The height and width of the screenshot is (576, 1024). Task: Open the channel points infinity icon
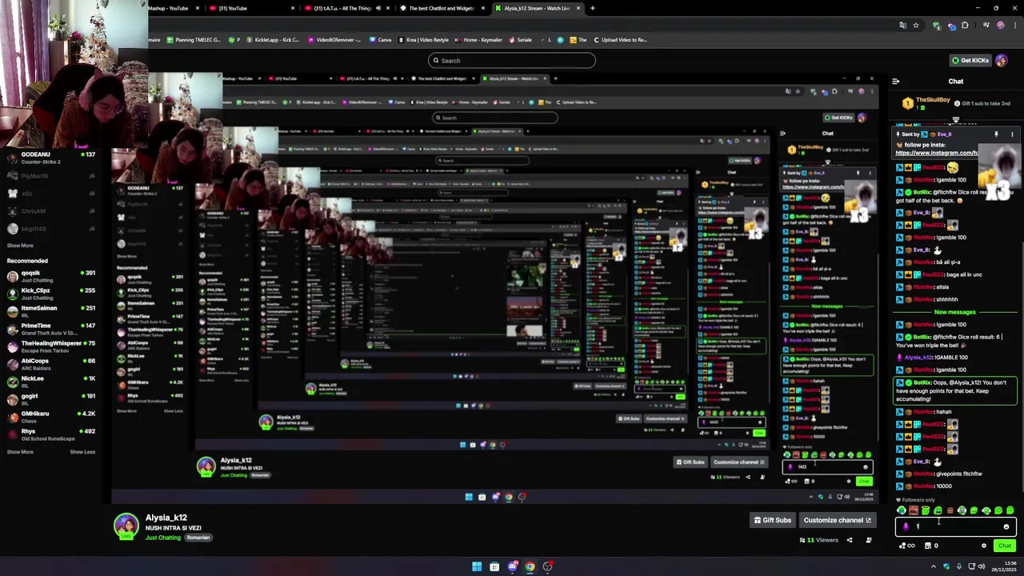(907, 546)
